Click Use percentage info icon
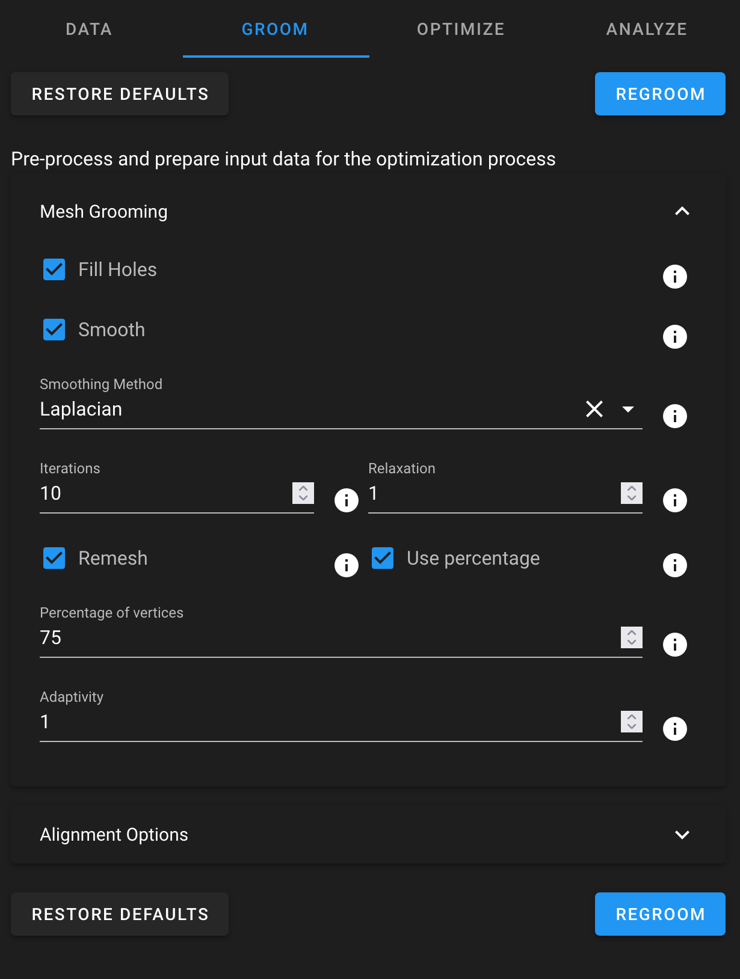Image resolution: width=740 pixels, height=979 pixels. click(x=674, y=565)
